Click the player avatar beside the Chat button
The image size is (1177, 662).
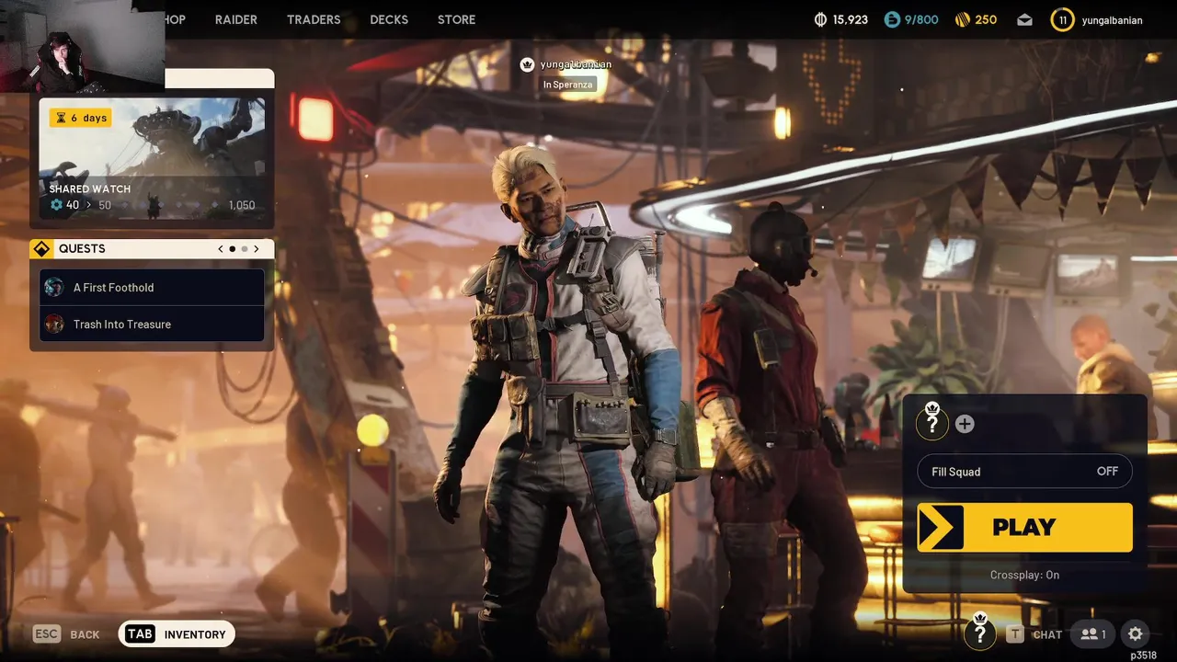[980, 632]
